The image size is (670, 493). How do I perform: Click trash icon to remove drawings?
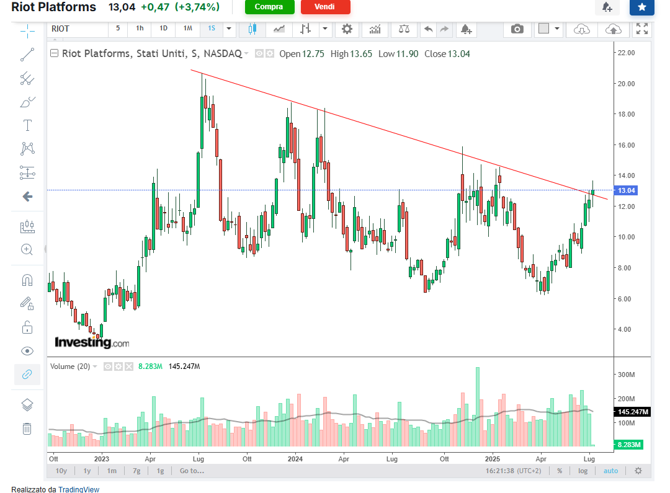click(x=27, y=429)
